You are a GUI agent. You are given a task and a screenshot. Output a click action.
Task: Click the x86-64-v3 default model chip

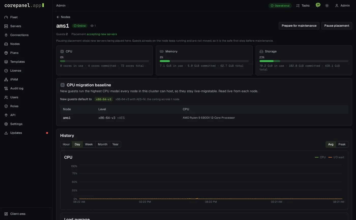pyautogui.click(x=103, y=99)
